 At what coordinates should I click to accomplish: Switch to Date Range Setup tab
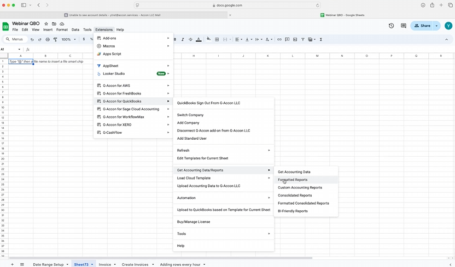pos(48,264)
